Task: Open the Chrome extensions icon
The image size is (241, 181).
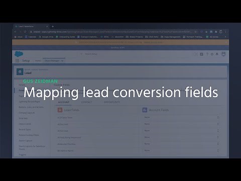Action: pyautogui.click(x=216, y=32)
